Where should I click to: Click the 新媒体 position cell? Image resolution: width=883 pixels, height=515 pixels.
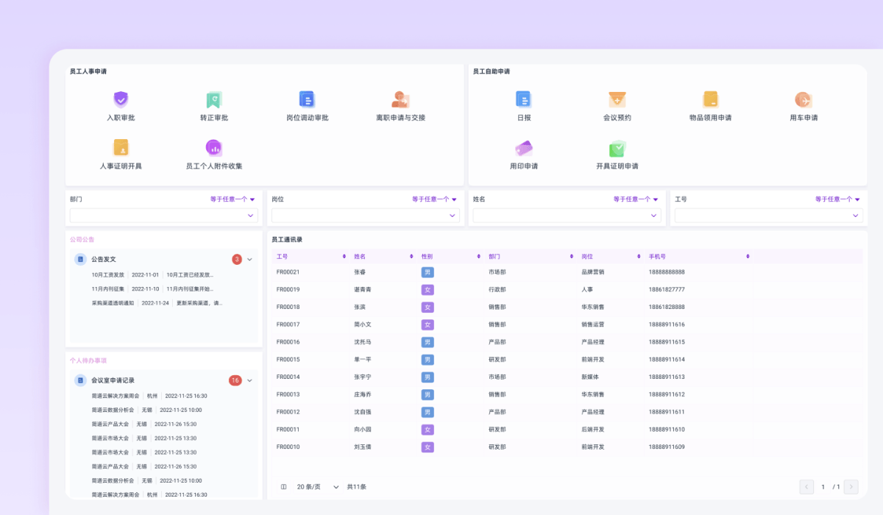pos(589,377)
